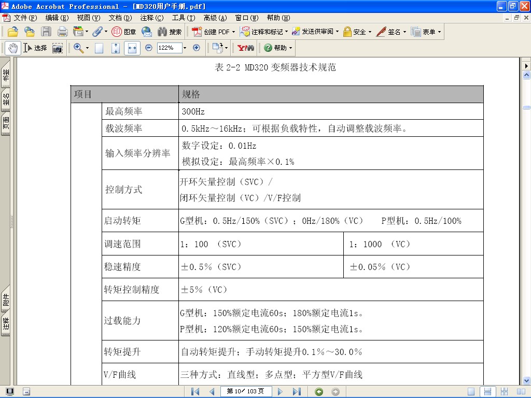Open the Zoom tool dropdown arrow
Screen dimensions: 531x398
[x=87, y=48]
